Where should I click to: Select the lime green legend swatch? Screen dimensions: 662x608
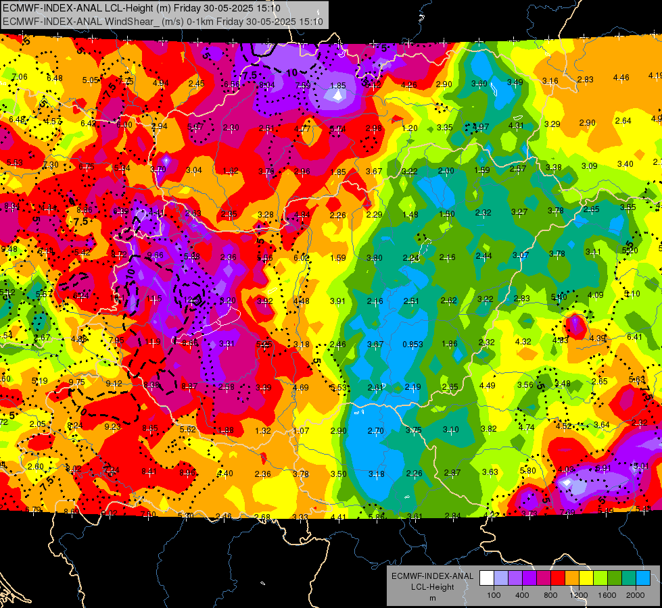pyautogui.click(x=600, y=578)
